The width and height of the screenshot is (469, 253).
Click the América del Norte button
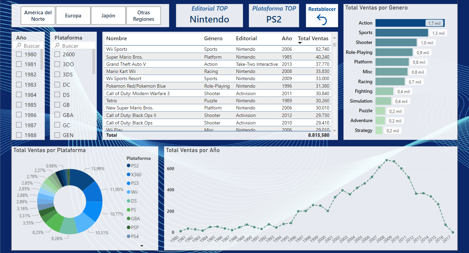point(38,16)
